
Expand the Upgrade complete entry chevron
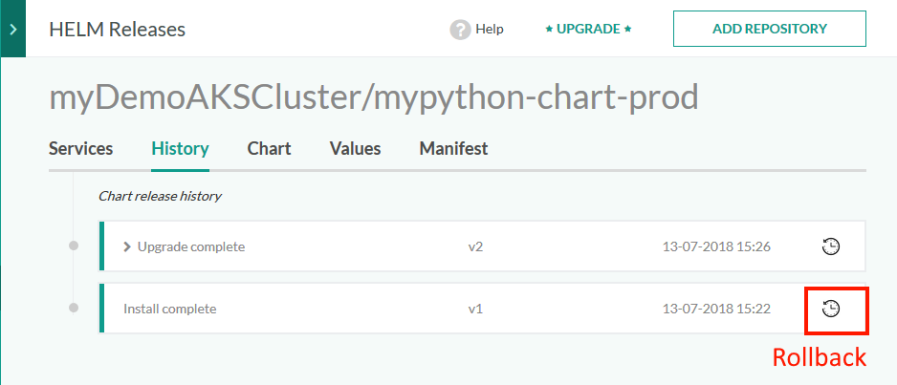[127, 246]
